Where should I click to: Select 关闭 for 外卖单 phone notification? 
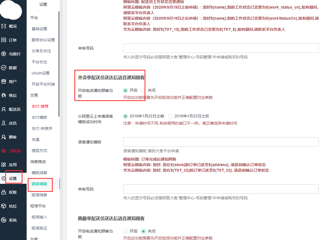143,90
